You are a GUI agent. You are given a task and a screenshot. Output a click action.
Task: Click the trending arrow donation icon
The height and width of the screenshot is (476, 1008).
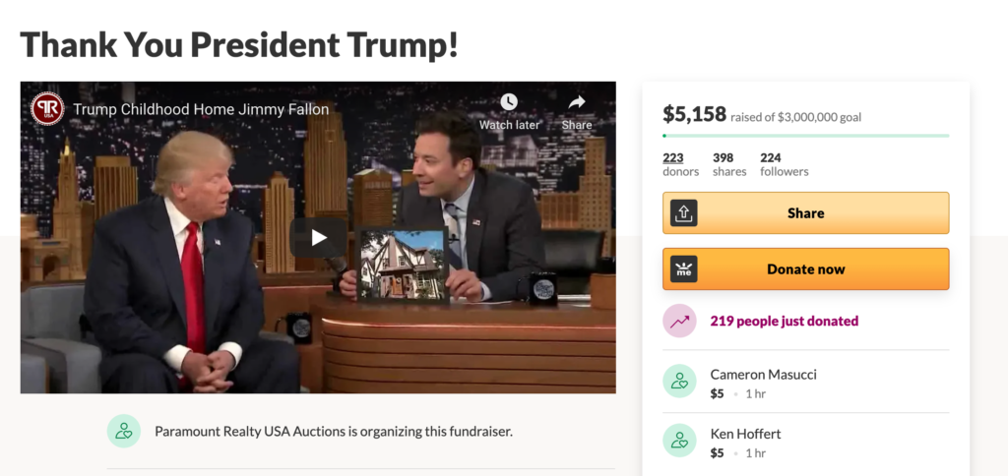[x=679, y=321]
